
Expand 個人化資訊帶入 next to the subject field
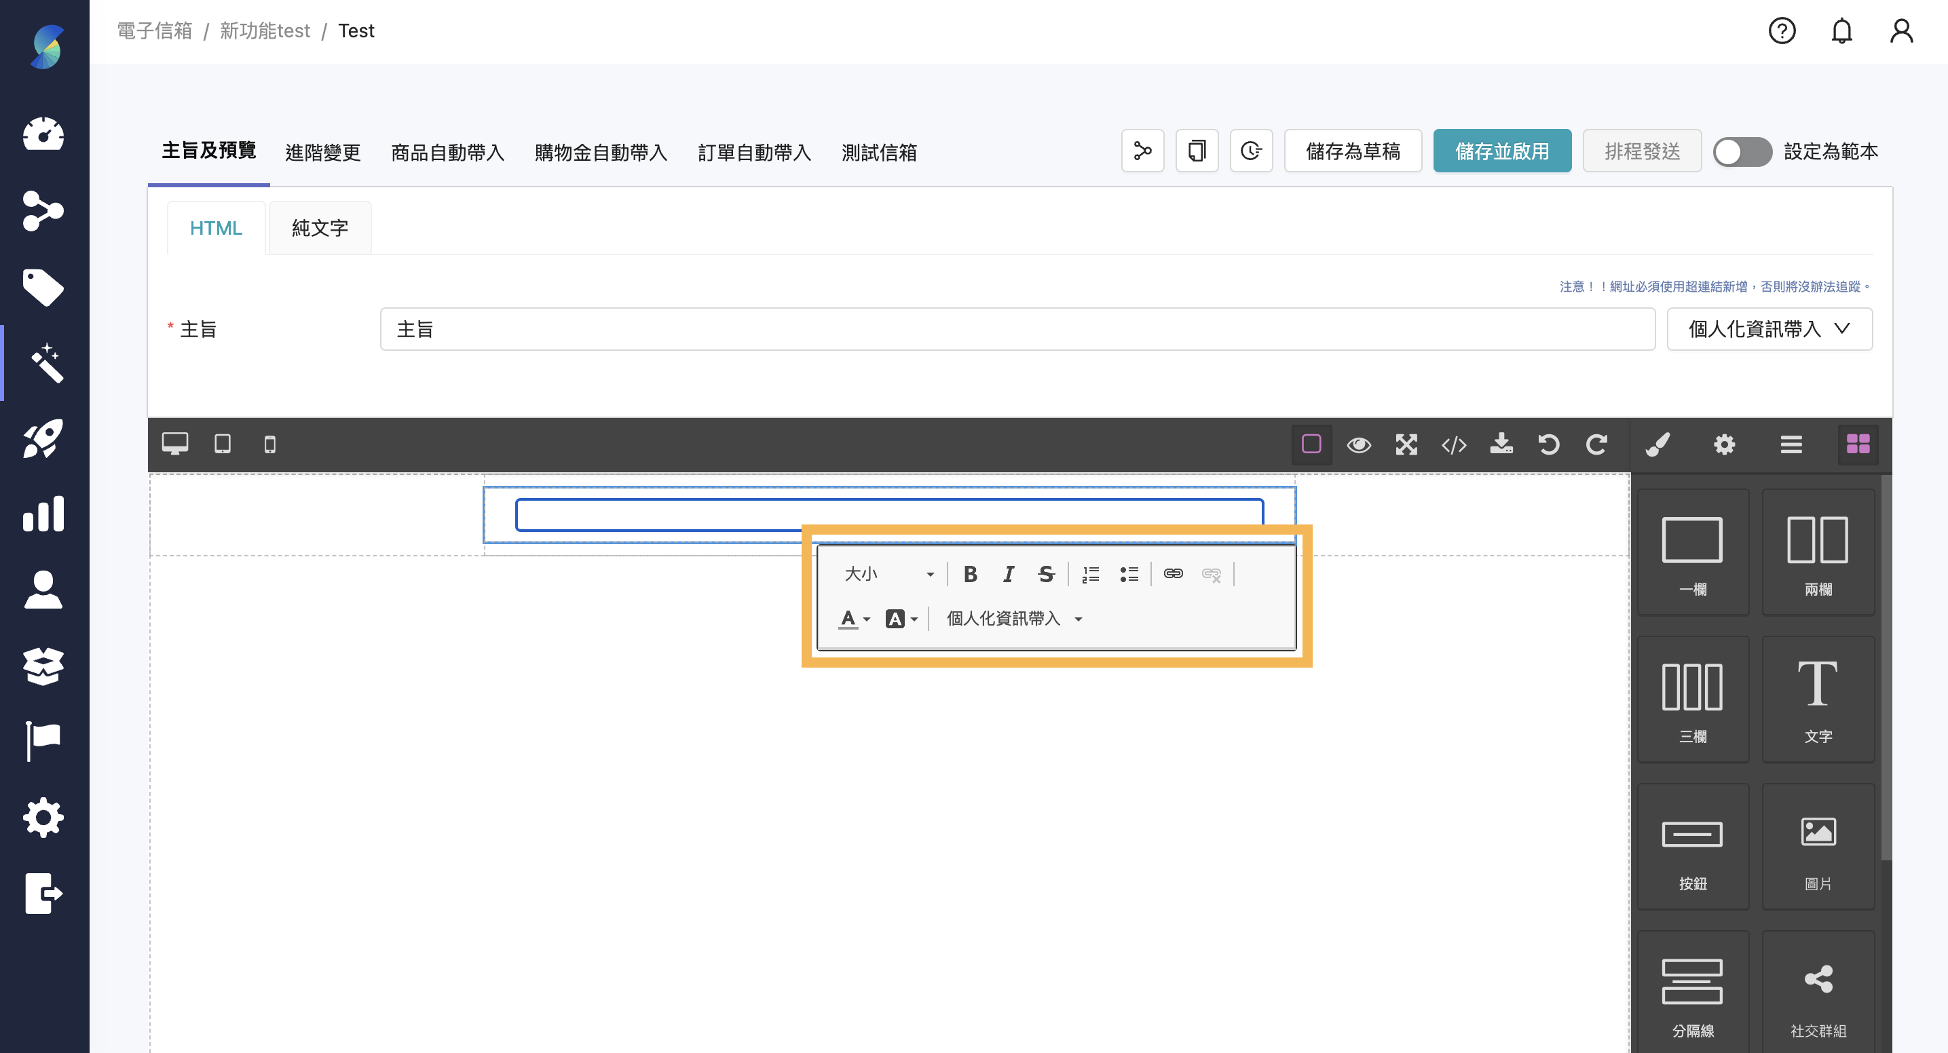pos(1769,329)
